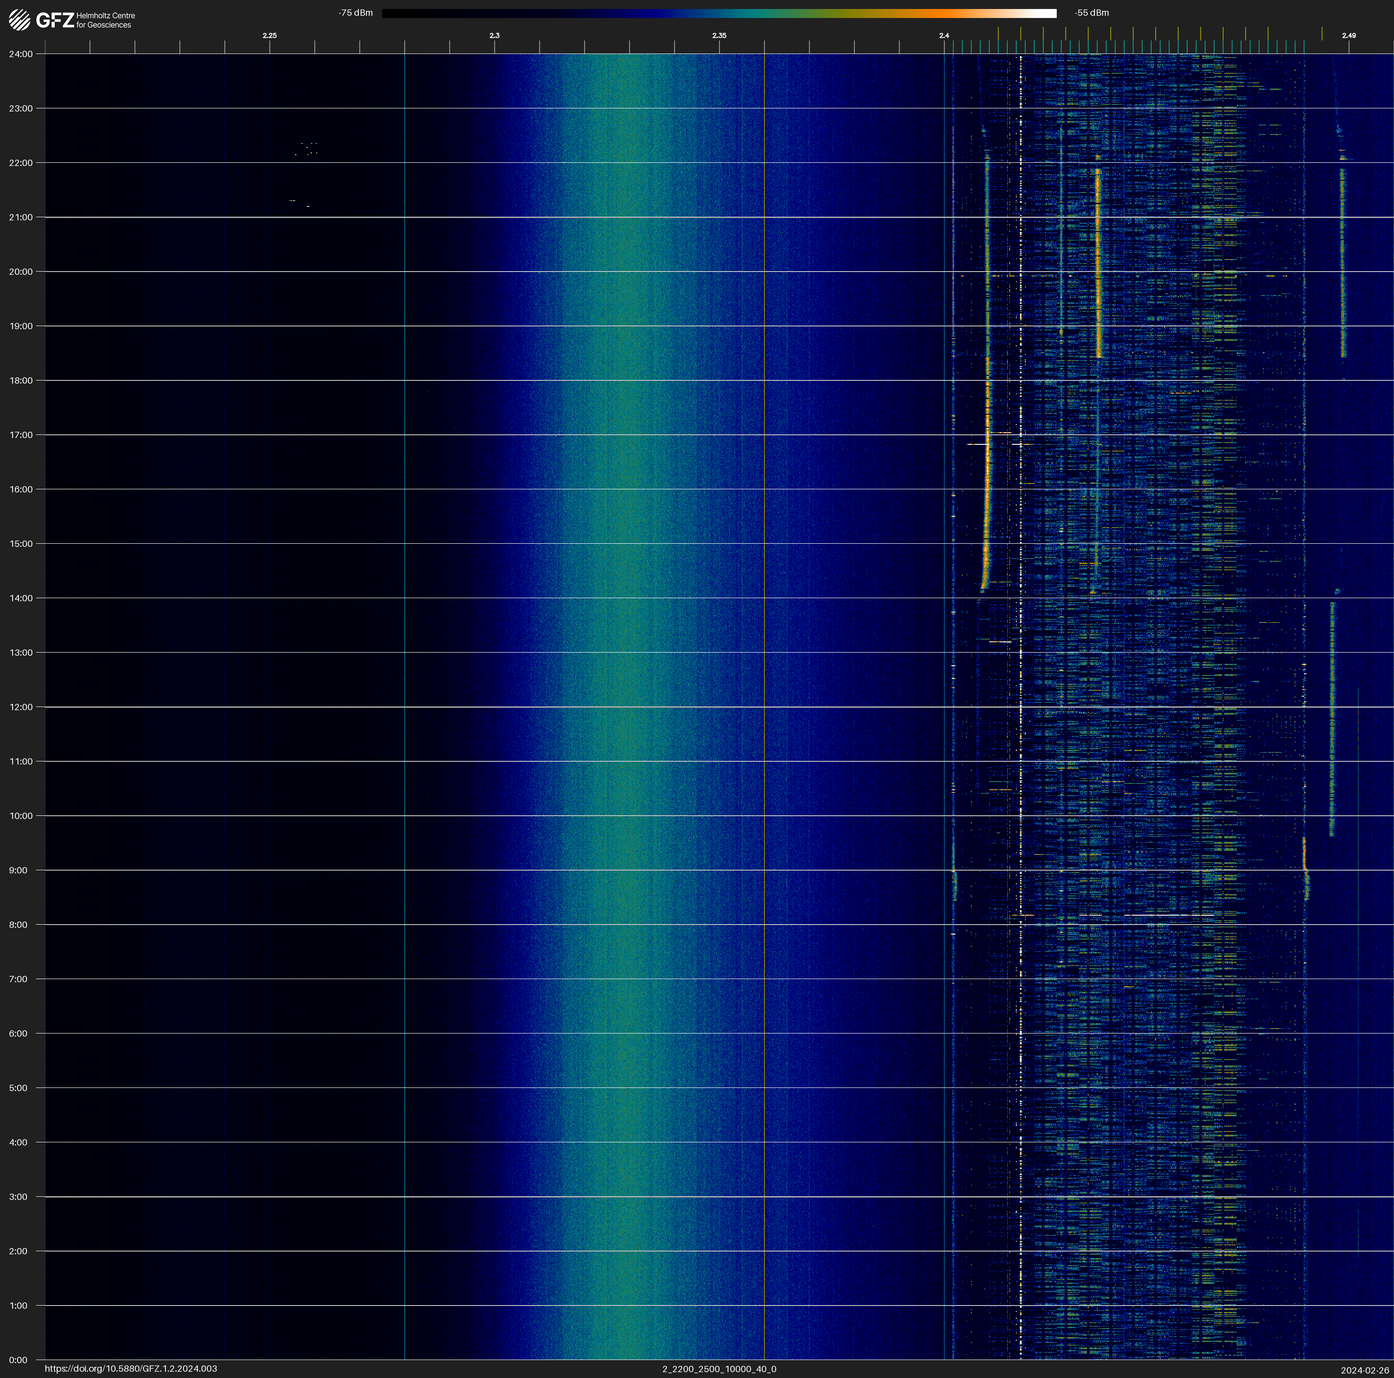Click the 17:00 time axis label

[21, 435]
